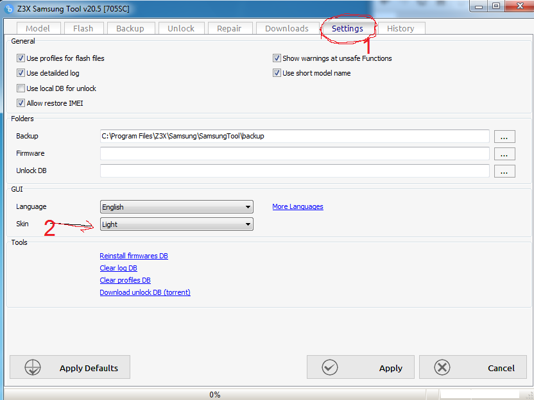Click Download unlock DB (torrent) link

tap(145, 292)
